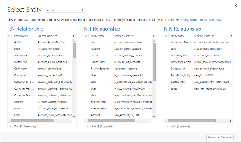Refresh the N:1 Relationship grid

154,36
